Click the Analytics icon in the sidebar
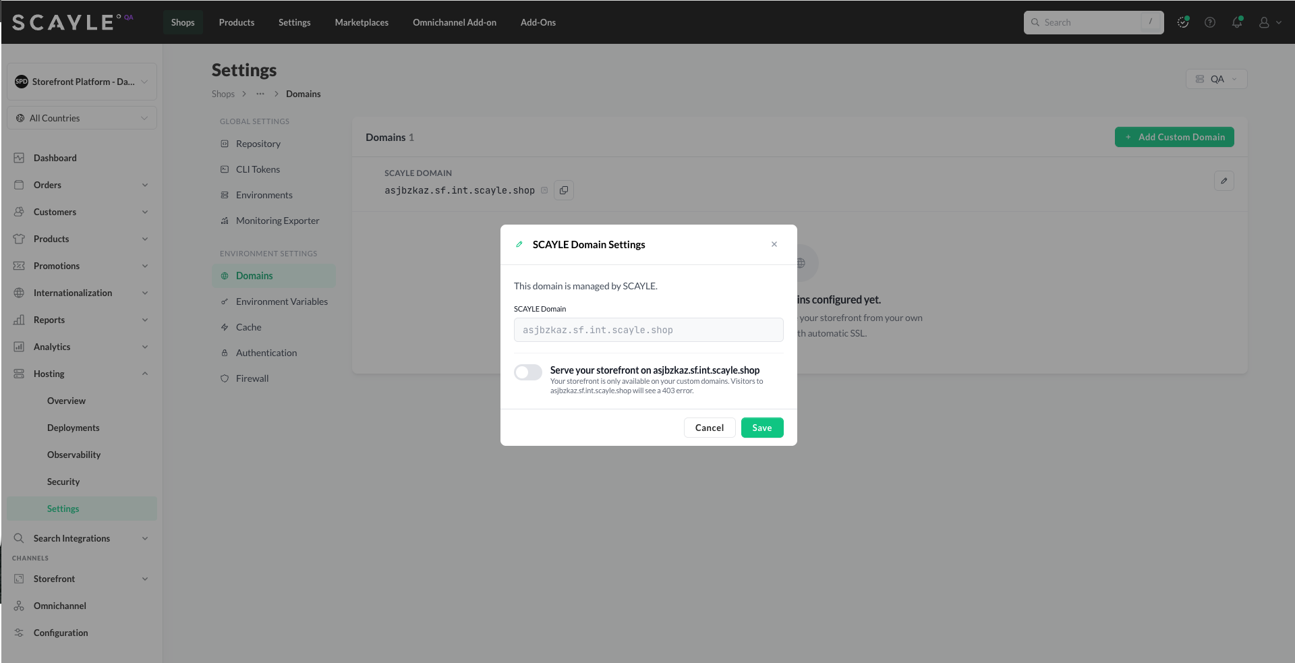The height and width of the screenshot is (663, 1295). point(19,347)
